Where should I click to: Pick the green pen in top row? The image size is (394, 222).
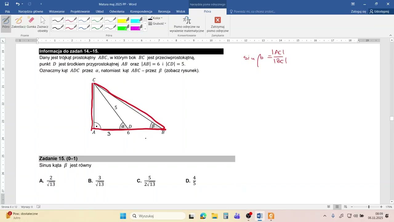[x=97, y=20]
